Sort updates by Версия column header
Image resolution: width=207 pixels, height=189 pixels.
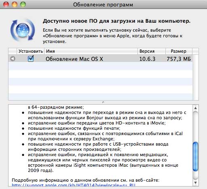pos(152,51)
